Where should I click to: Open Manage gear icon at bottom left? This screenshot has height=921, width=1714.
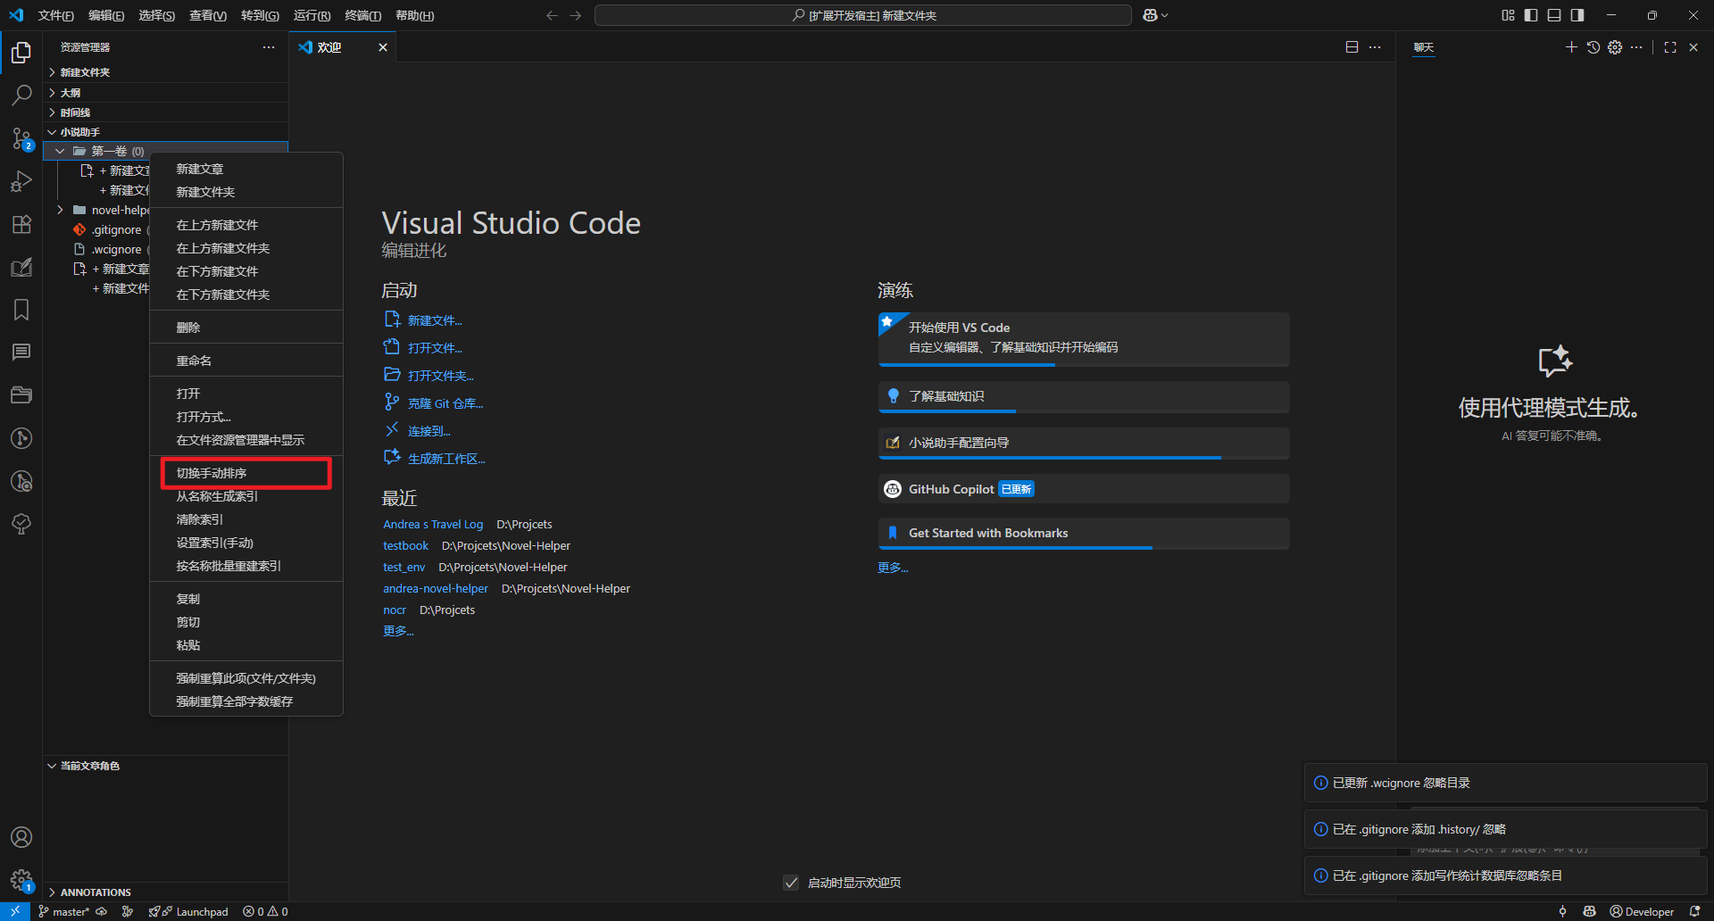pyautogui.click(x=21, y=880)
